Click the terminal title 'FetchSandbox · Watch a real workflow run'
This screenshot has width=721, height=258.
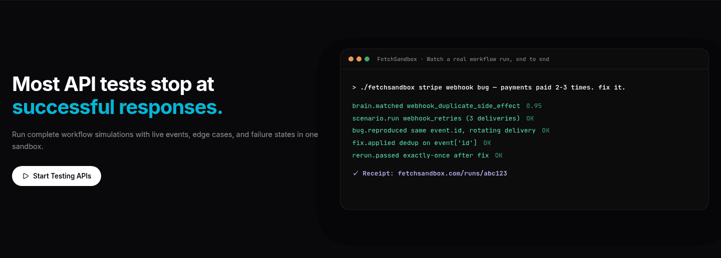[x=463, y=59]
